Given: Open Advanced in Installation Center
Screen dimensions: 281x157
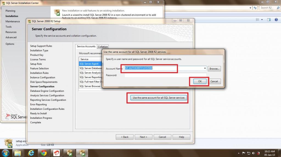Looking at the screenshot, I should [x=11, y=37].
